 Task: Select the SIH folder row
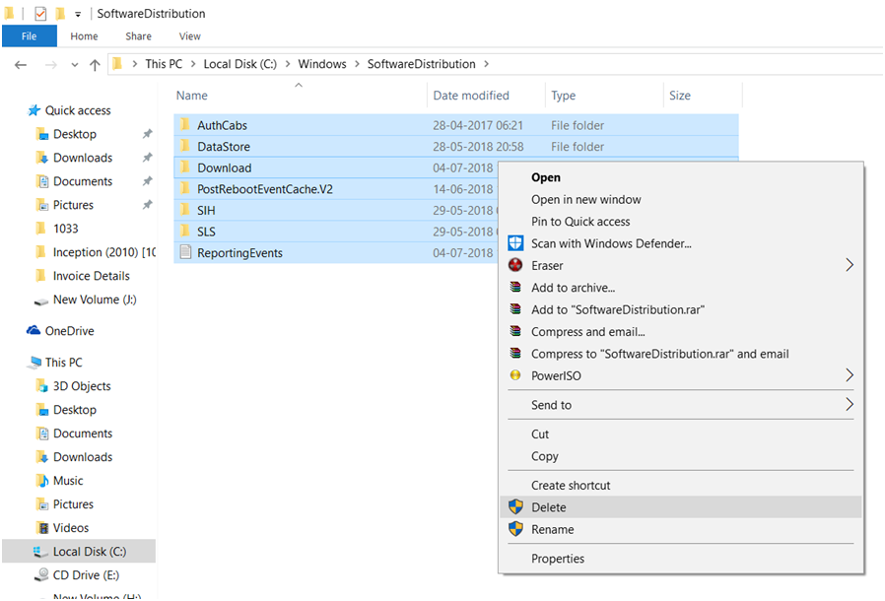(x=336, y=210)
